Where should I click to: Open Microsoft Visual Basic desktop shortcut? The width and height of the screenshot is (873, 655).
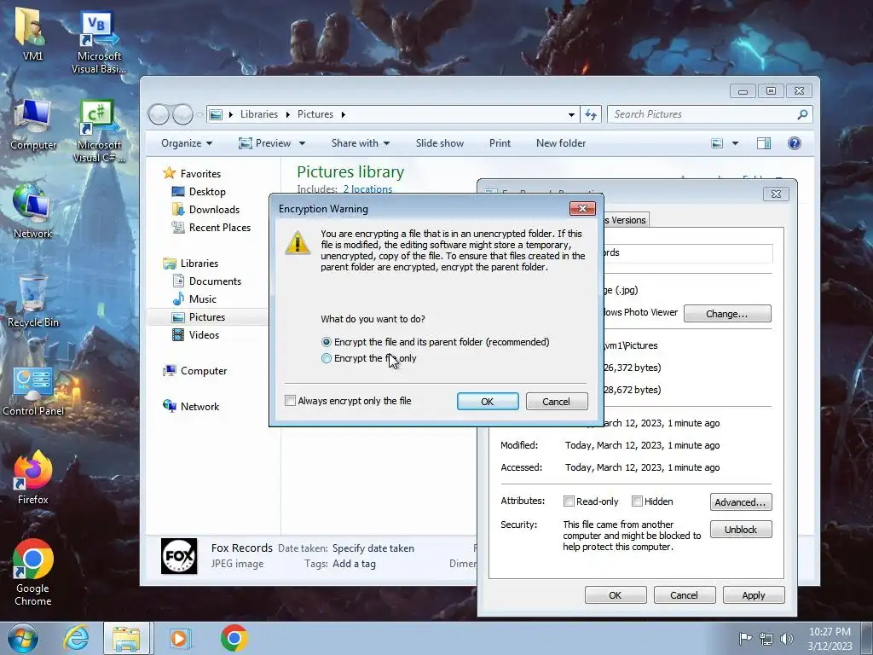pyautogui.click(x=99, y=42)
